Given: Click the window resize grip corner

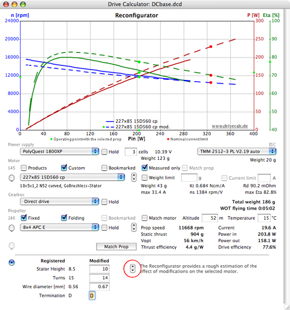Looking at the screenshot, I should (x=287, y=307).
